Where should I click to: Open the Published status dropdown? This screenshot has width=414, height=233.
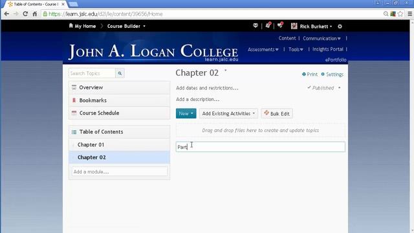pos(324,88)
